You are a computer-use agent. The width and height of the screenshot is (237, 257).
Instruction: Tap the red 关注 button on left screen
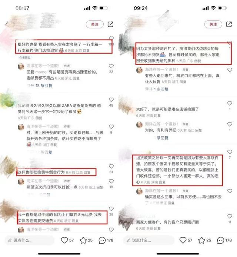tap(95, 24)
